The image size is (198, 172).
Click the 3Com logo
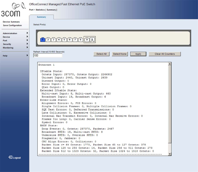click(x=13, y=10)
